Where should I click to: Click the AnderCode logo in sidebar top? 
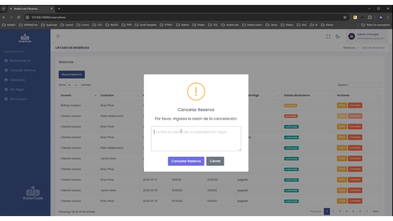point(25,38)
